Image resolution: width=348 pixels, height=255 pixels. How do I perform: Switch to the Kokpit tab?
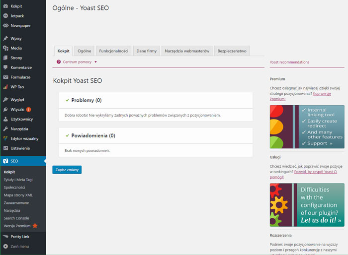pos(64,51)
